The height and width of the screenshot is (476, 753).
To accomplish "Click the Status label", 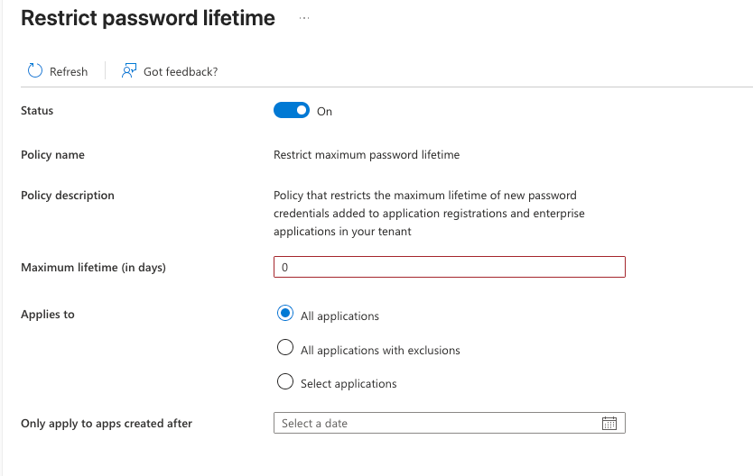I will 37,111.
